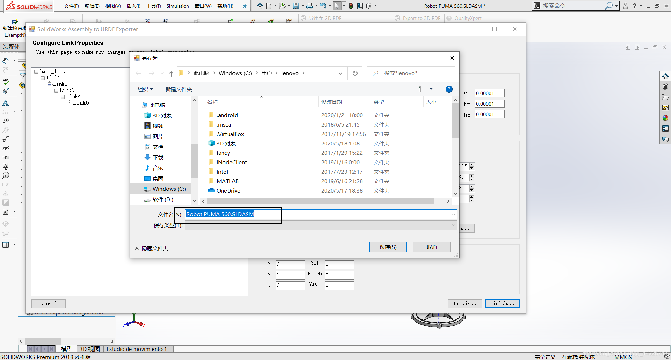Click the 保存(S) button
Image resolution: width=671 pixels, height=360 pixels.
tap(388, 247)
